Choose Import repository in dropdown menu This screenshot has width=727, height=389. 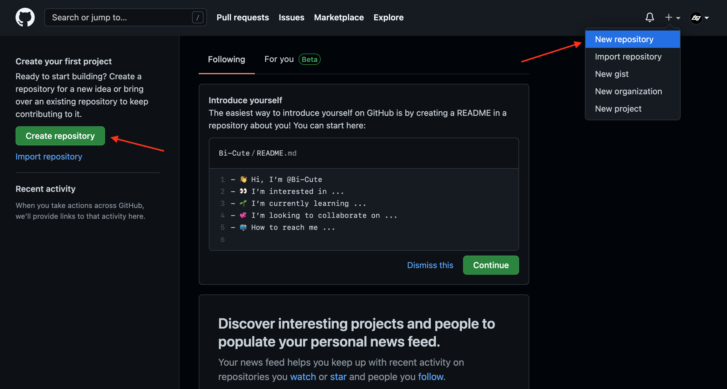tap(628, 57)
